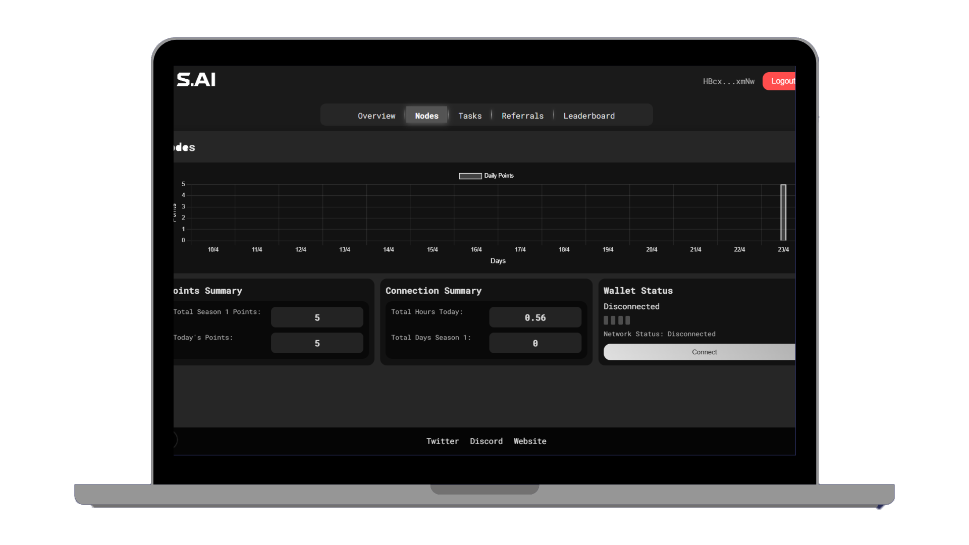Image resolution: width=969 pixels, height=545 pixels.
Task: Switch to the Tasks tab
Action: click(x=470, y=116)
